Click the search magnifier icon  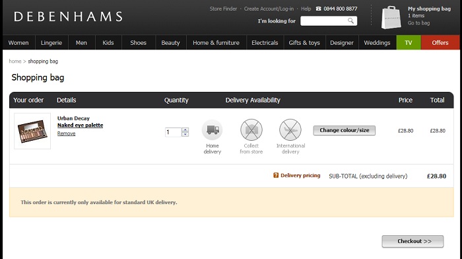tap(350, 20)
